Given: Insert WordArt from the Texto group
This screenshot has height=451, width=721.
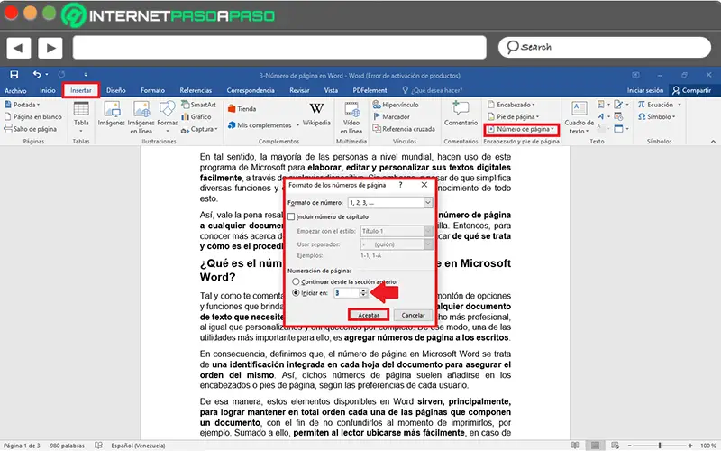Looking at the screenshot, I should point(601,116).
